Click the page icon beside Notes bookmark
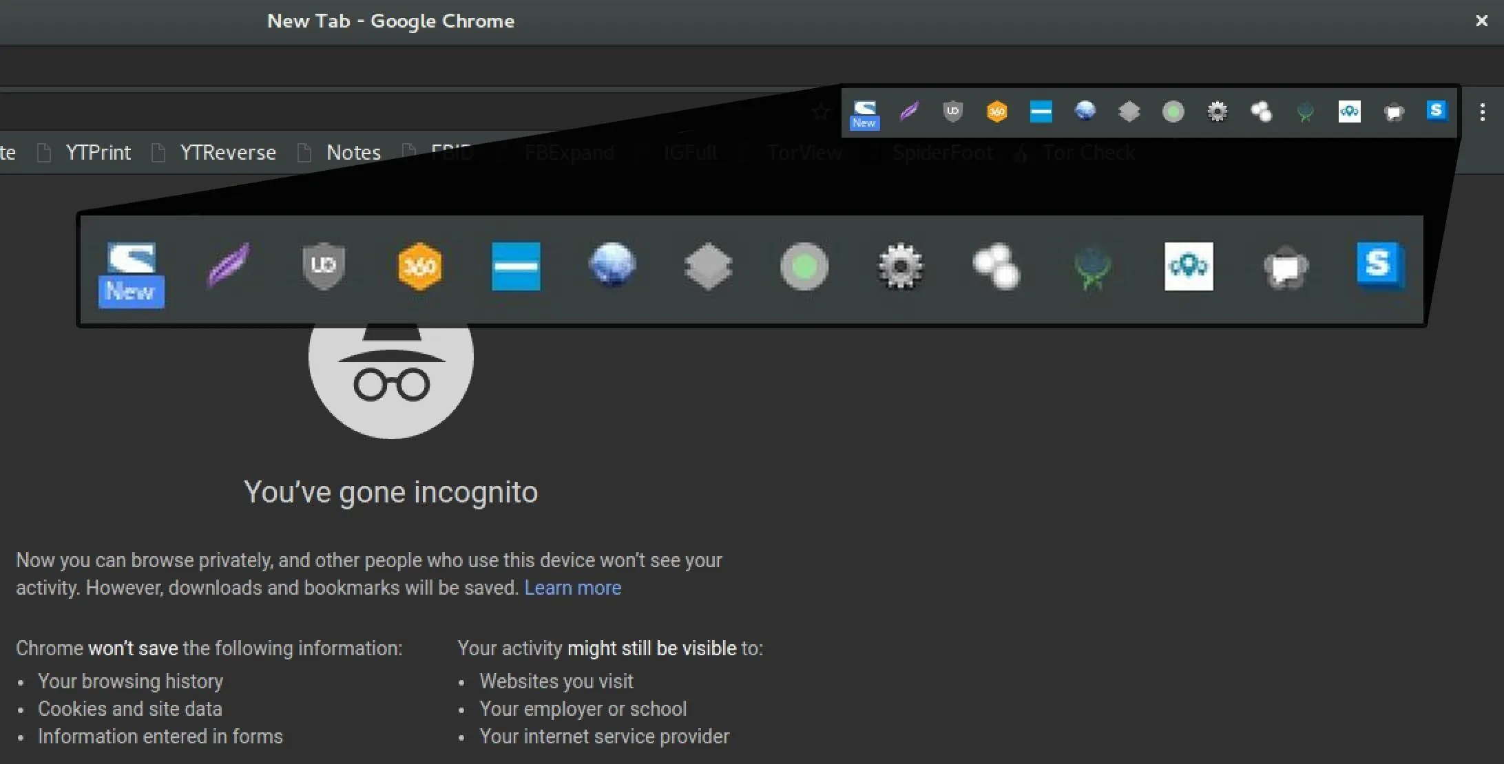Viewport: 1504px width, 764px height. pyautogui.click(x=304, y=152)
